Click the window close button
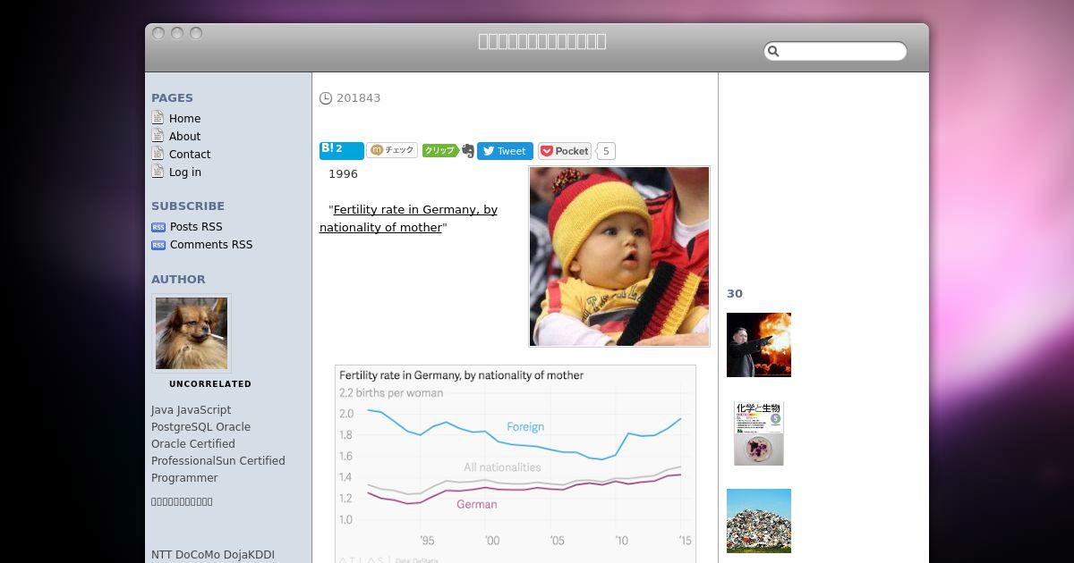The height and width of the screenshot is (563, 1074). [x=158, y=34]
